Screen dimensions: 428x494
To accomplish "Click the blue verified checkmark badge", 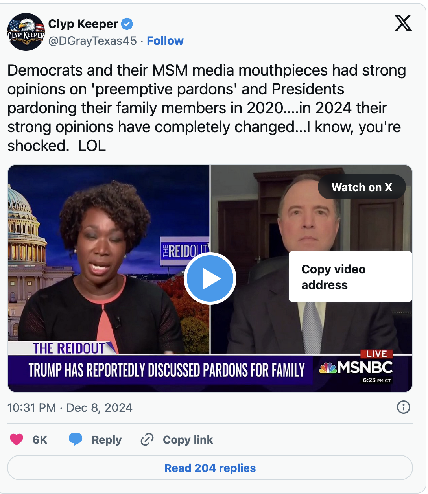I will [127, 24].
